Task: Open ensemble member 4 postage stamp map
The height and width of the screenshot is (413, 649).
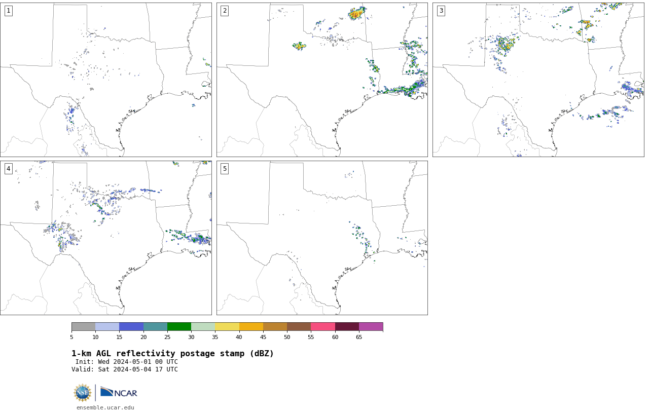Action: 106,238
